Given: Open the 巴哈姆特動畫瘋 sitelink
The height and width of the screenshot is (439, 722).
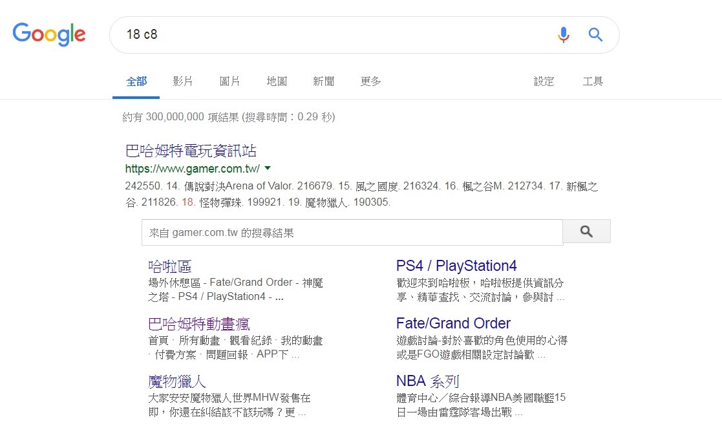Looking at the screenshot, I should (199, 324).
